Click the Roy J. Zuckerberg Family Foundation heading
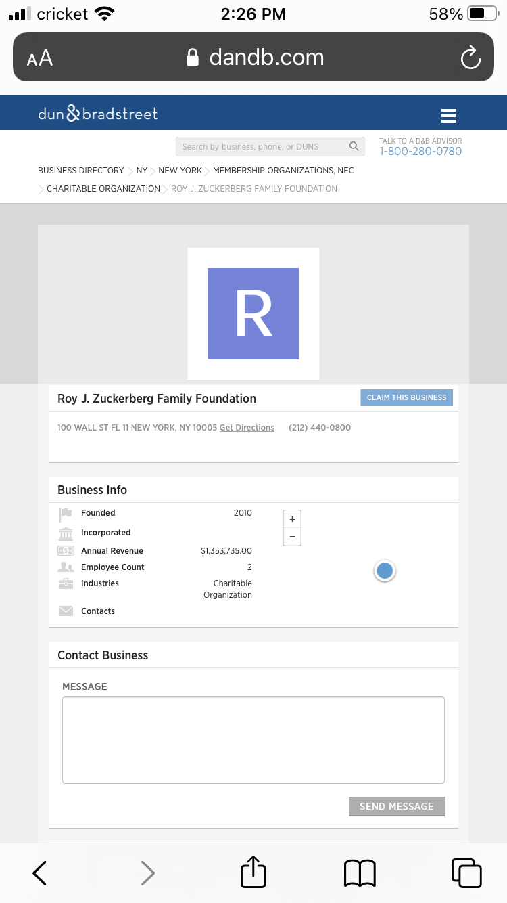This screenshot has width=507, height=903. (157, 399)
